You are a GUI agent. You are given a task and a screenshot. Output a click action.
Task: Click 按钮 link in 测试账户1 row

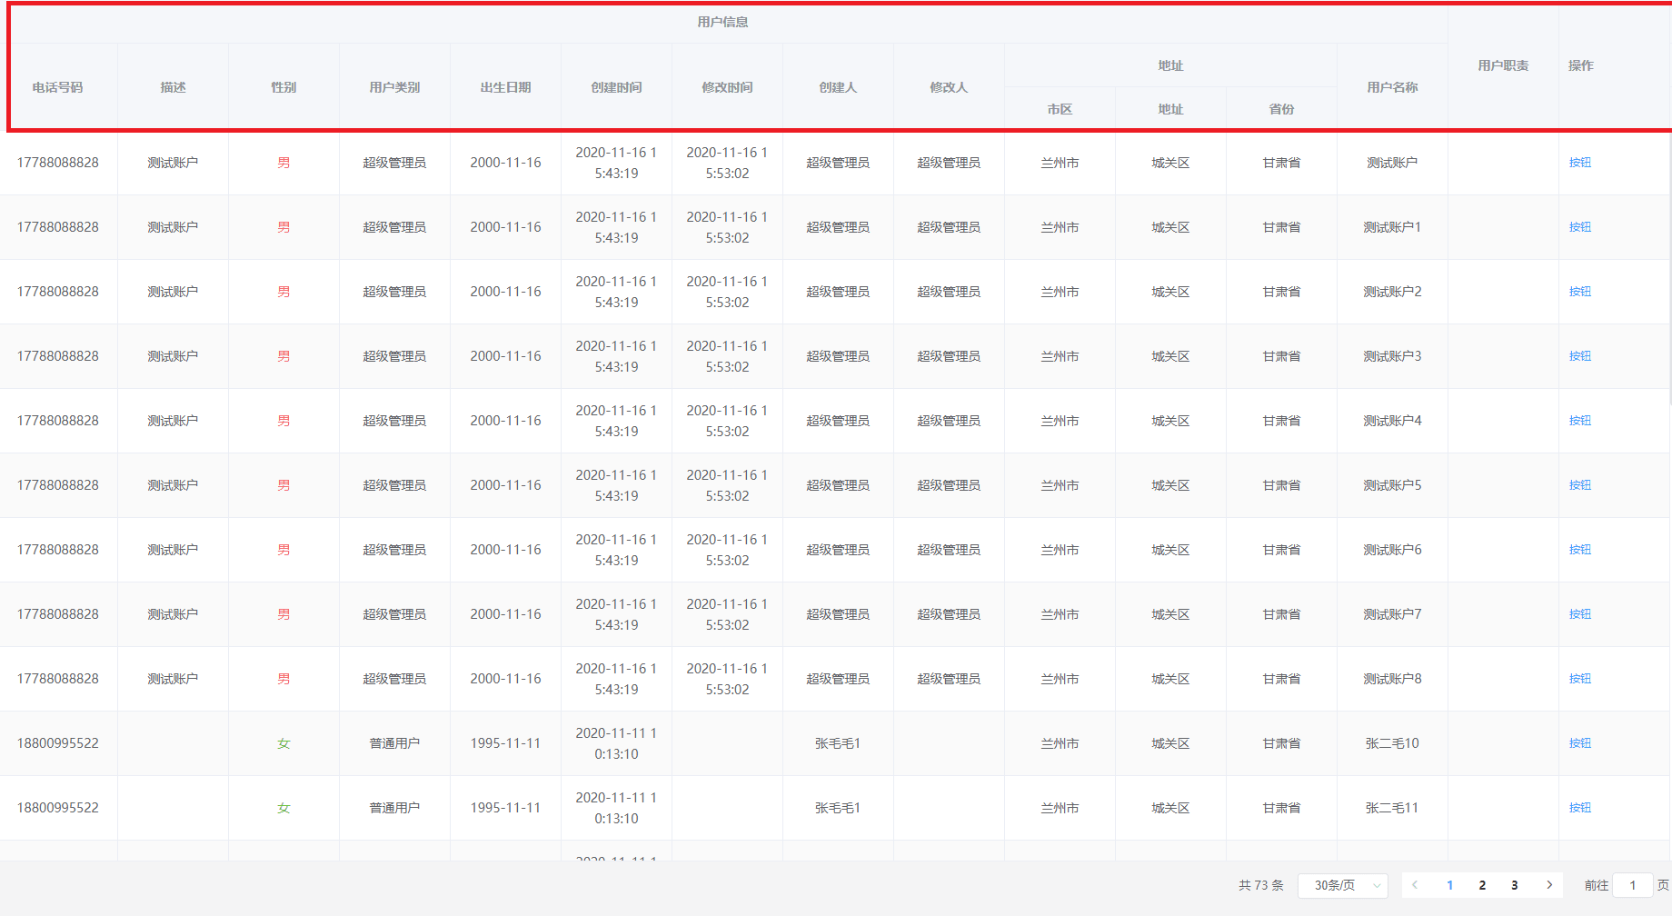(1580, 227)
